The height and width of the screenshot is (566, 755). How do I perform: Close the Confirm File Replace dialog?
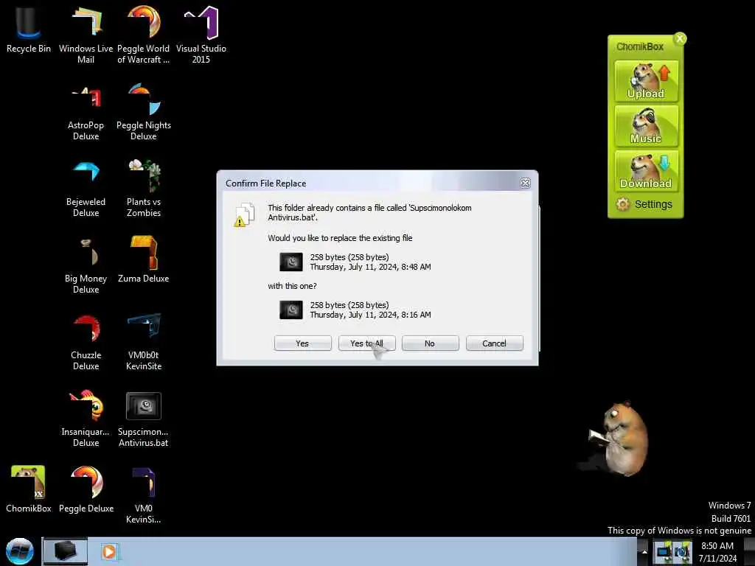525,184
